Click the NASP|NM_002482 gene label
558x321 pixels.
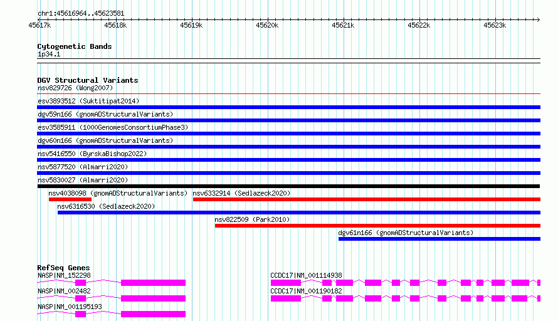64,291
